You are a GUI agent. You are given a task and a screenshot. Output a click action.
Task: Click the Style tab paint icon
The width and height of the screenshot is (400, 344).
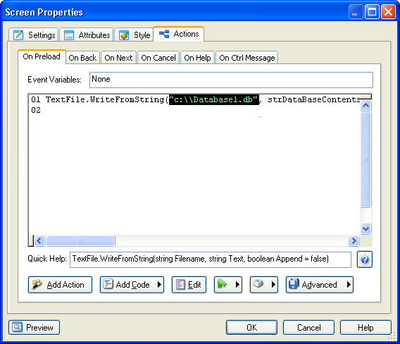[124, 35]
